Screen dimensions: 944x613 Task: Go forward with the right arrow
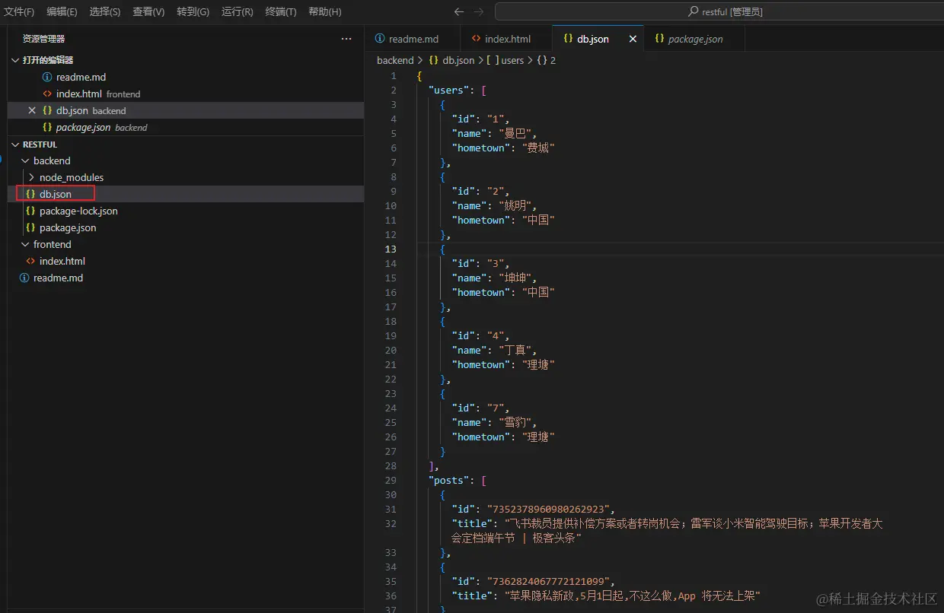tap(478, 12)
